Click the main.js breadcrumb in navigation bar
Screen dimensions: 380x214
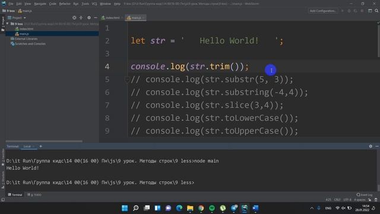(25, 11)
